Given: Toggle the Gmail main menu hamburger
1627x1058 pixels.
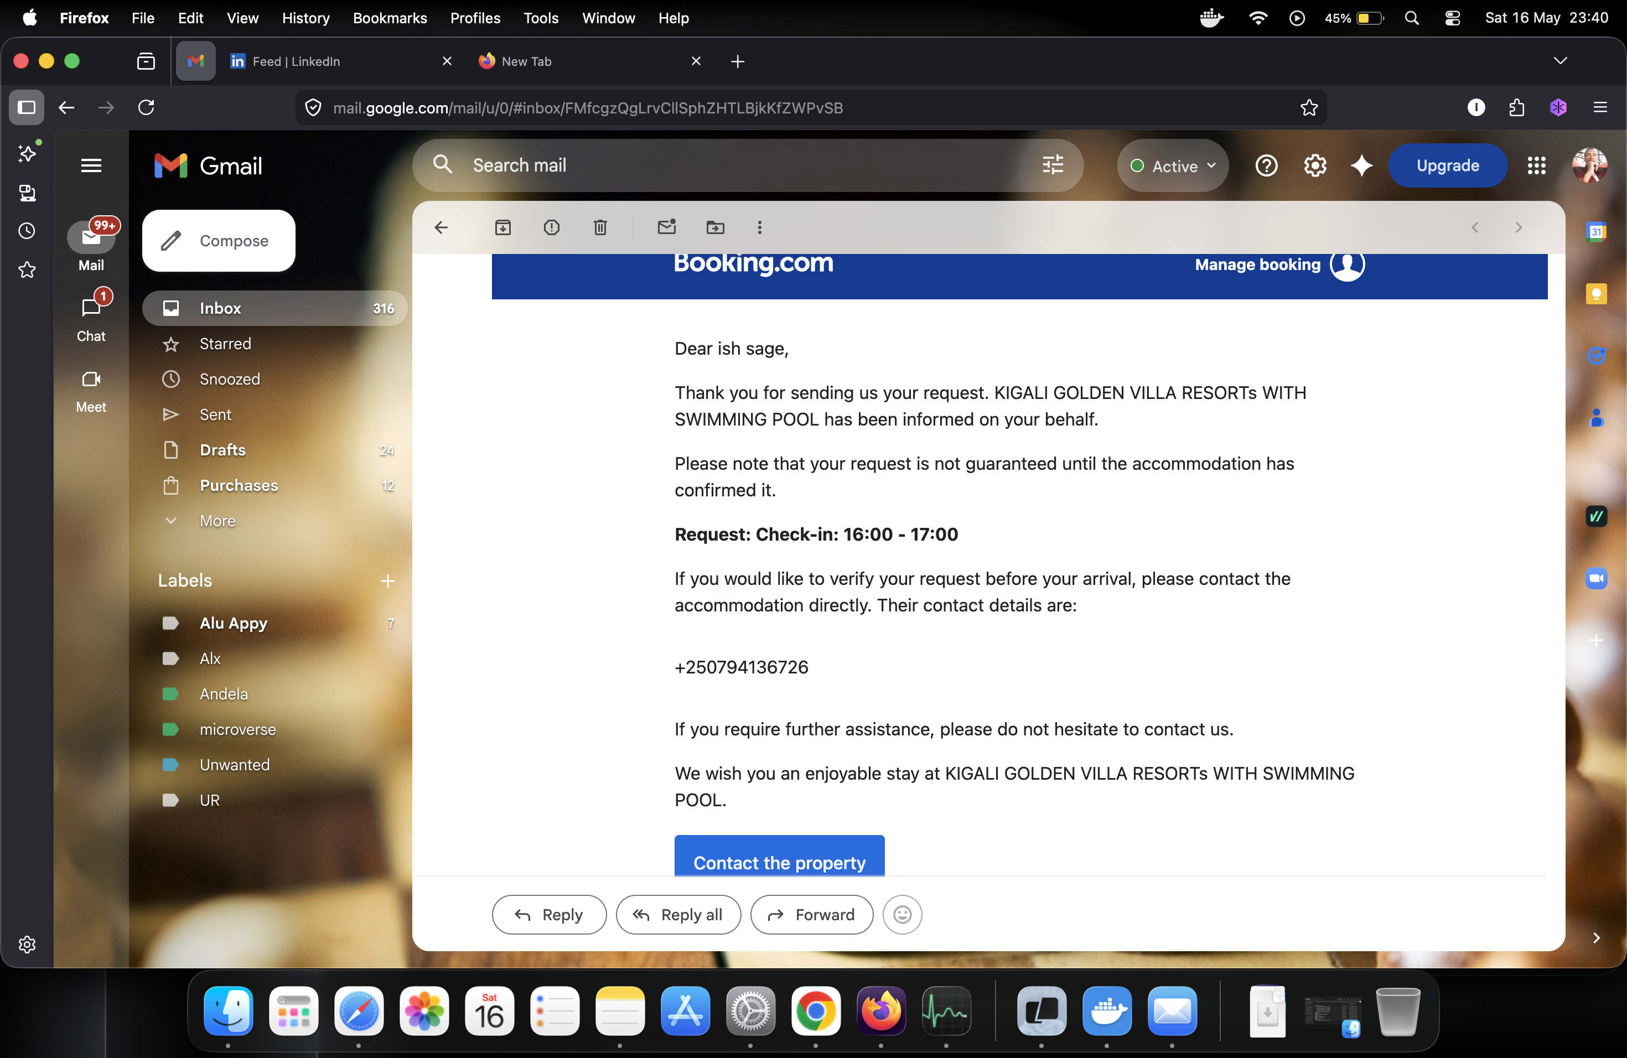Looking at the screenshot, I should [91, 165].
